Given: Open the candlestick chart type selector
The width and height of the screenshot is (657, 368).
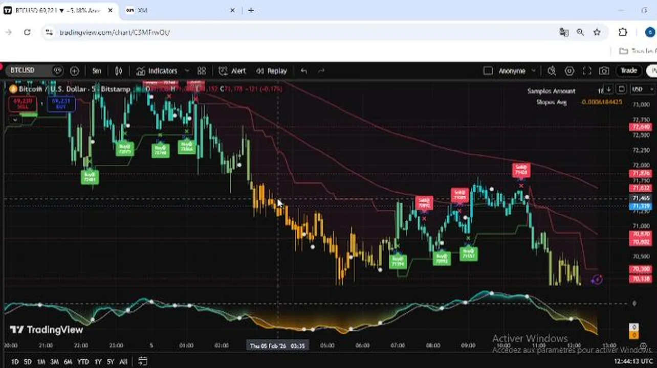Looking at the screenshot, I should (119, 71).
